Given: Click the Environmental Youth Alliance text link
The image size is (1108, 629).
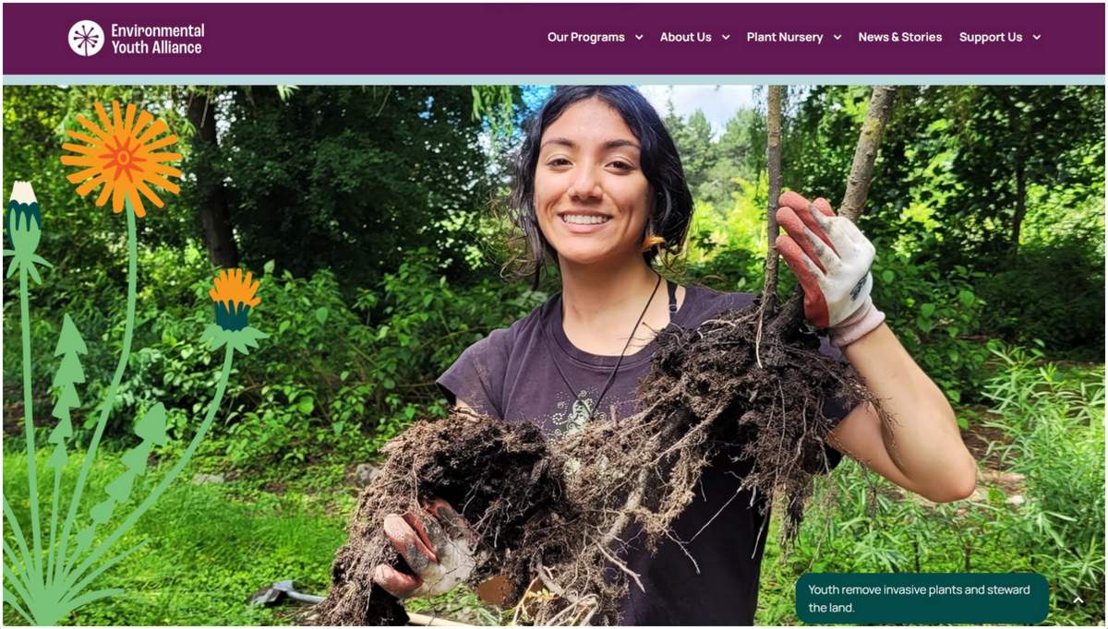Looking at the screenshot, I should click(x=157, y=39).
